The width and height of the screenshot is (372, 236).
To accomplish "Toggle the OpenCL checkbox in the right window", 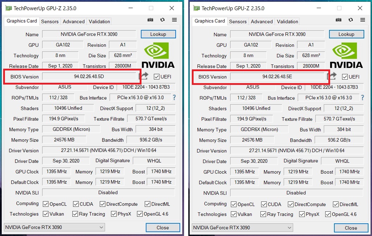I will [x=234, y=204].
